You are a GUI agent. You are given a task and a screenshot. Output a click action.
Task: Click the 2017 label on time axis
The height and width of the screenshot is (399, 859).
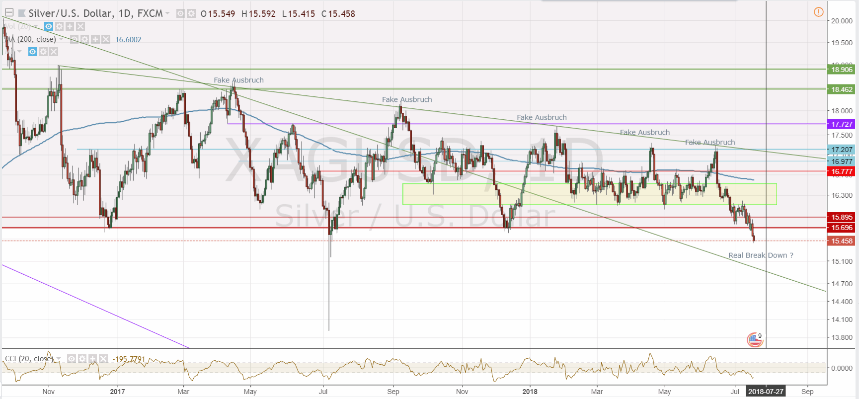(117, 392)
